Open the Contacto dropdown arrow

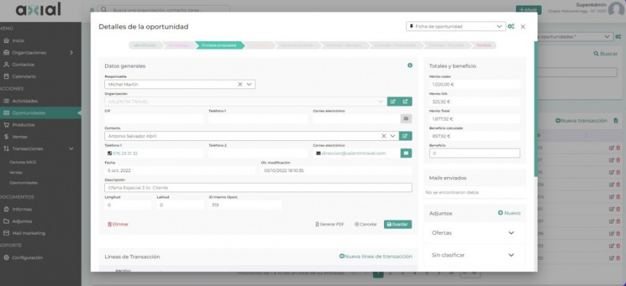pos(393,136)
